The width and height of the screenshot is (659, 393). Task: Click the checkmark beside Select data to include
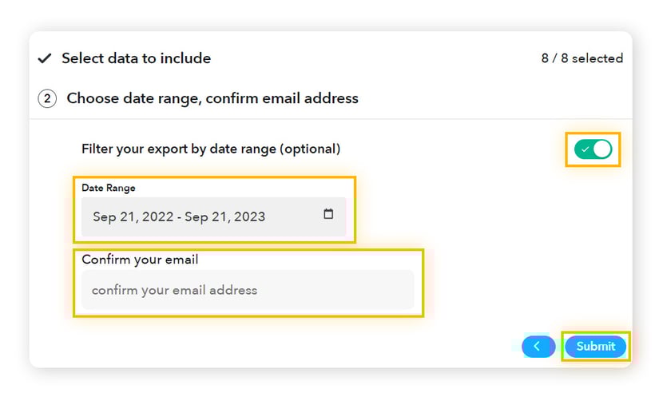[x=46, y=58]
